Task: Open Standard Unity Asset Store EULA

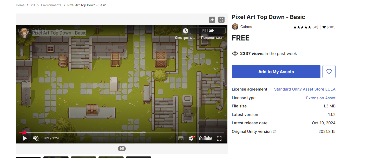Action: [x=305, y=89]
